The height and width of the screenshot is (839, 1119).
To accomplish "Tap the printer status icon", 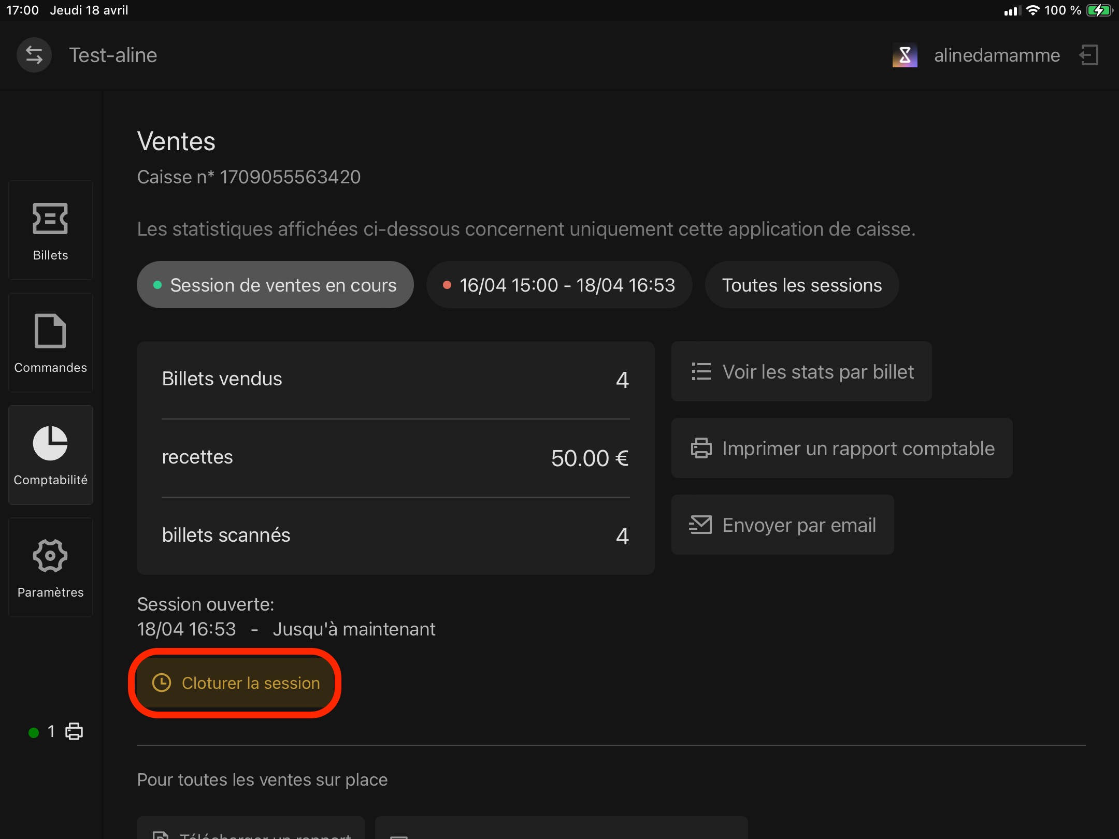I will click(74, 731).
